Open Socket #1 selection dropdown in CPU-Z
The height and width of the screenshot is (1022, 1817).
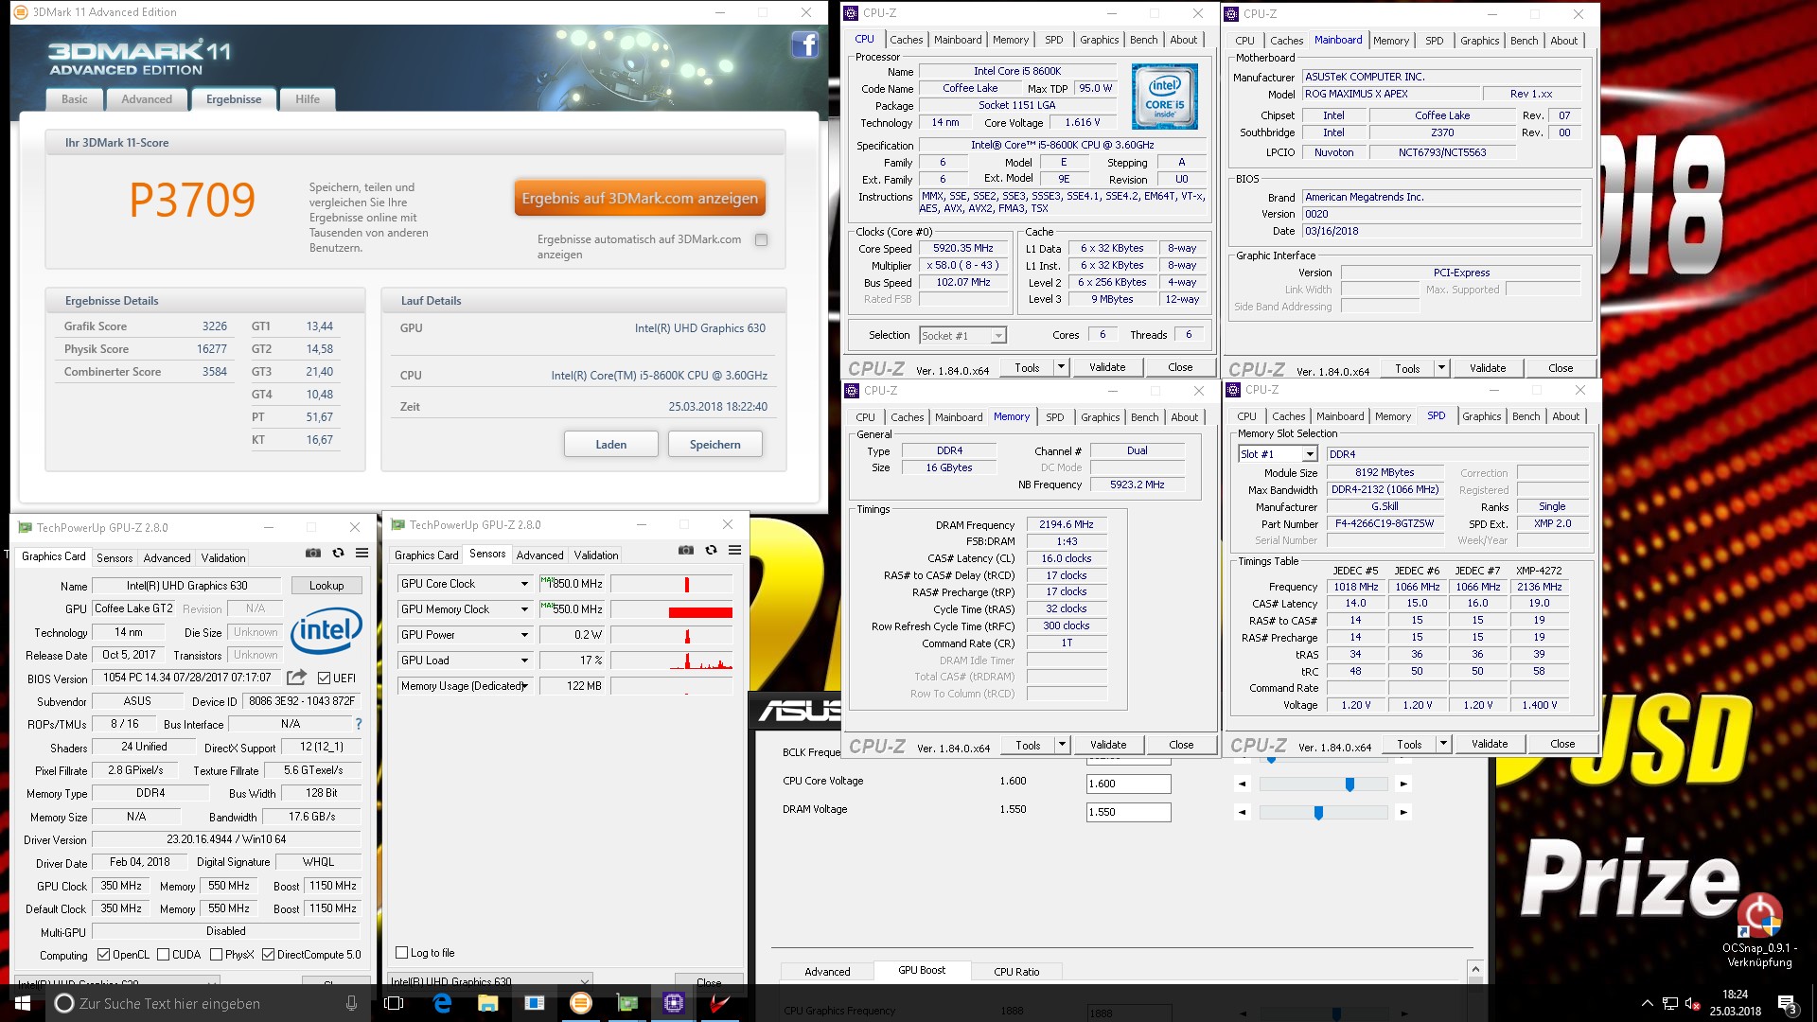point(997,336)
